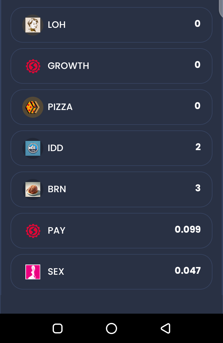Image resolution: width=223 pixels, height=343 pixels.
Task: Select the BRN token label
Action: pyautogui.click(x=57, y=189)
